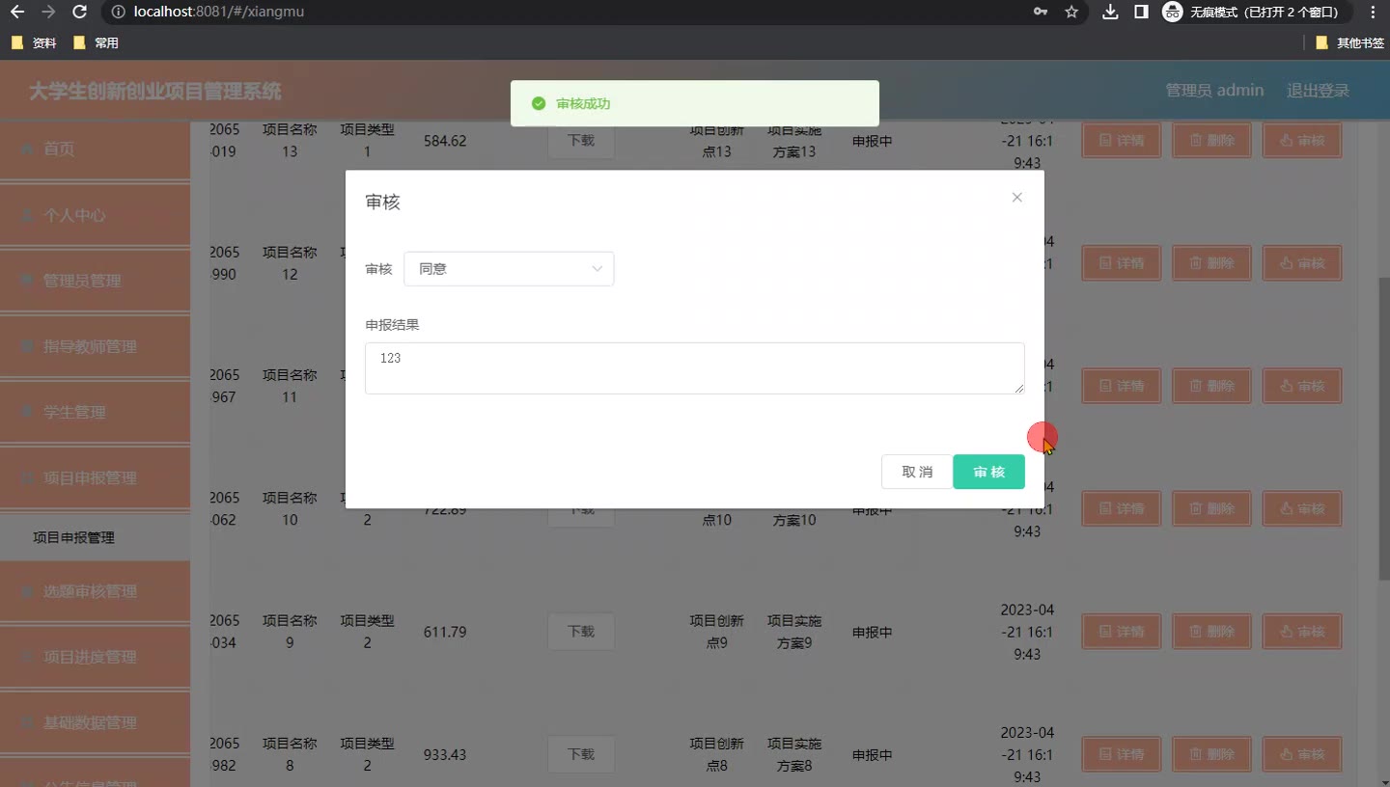Click the address bar URL localhost:8081
The height and width of the screenshot is (787, 1390).
click(220, 13)
